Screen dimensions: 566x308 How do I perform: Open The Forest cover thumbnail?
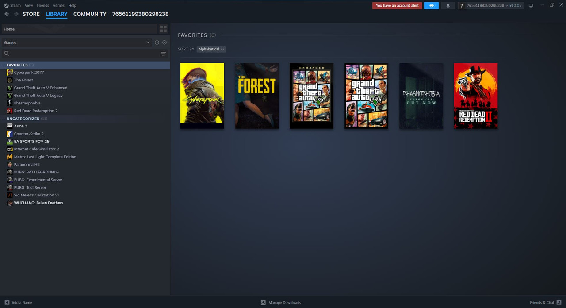pyautogui.click(x=257, y=96)
